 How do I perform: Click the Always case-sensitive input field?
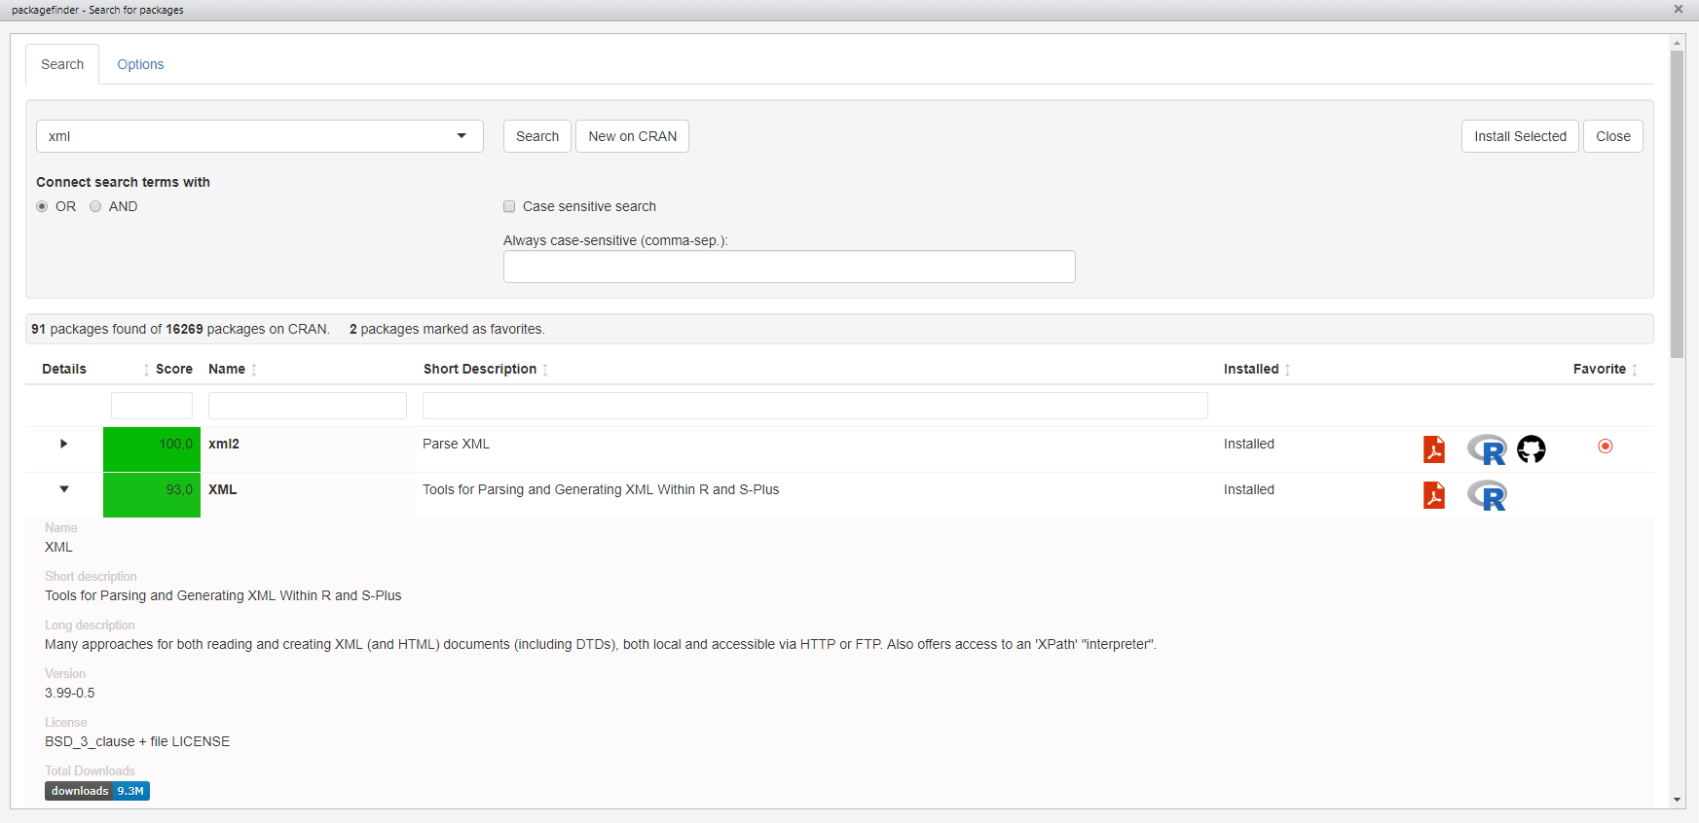[x=789, y=267]
